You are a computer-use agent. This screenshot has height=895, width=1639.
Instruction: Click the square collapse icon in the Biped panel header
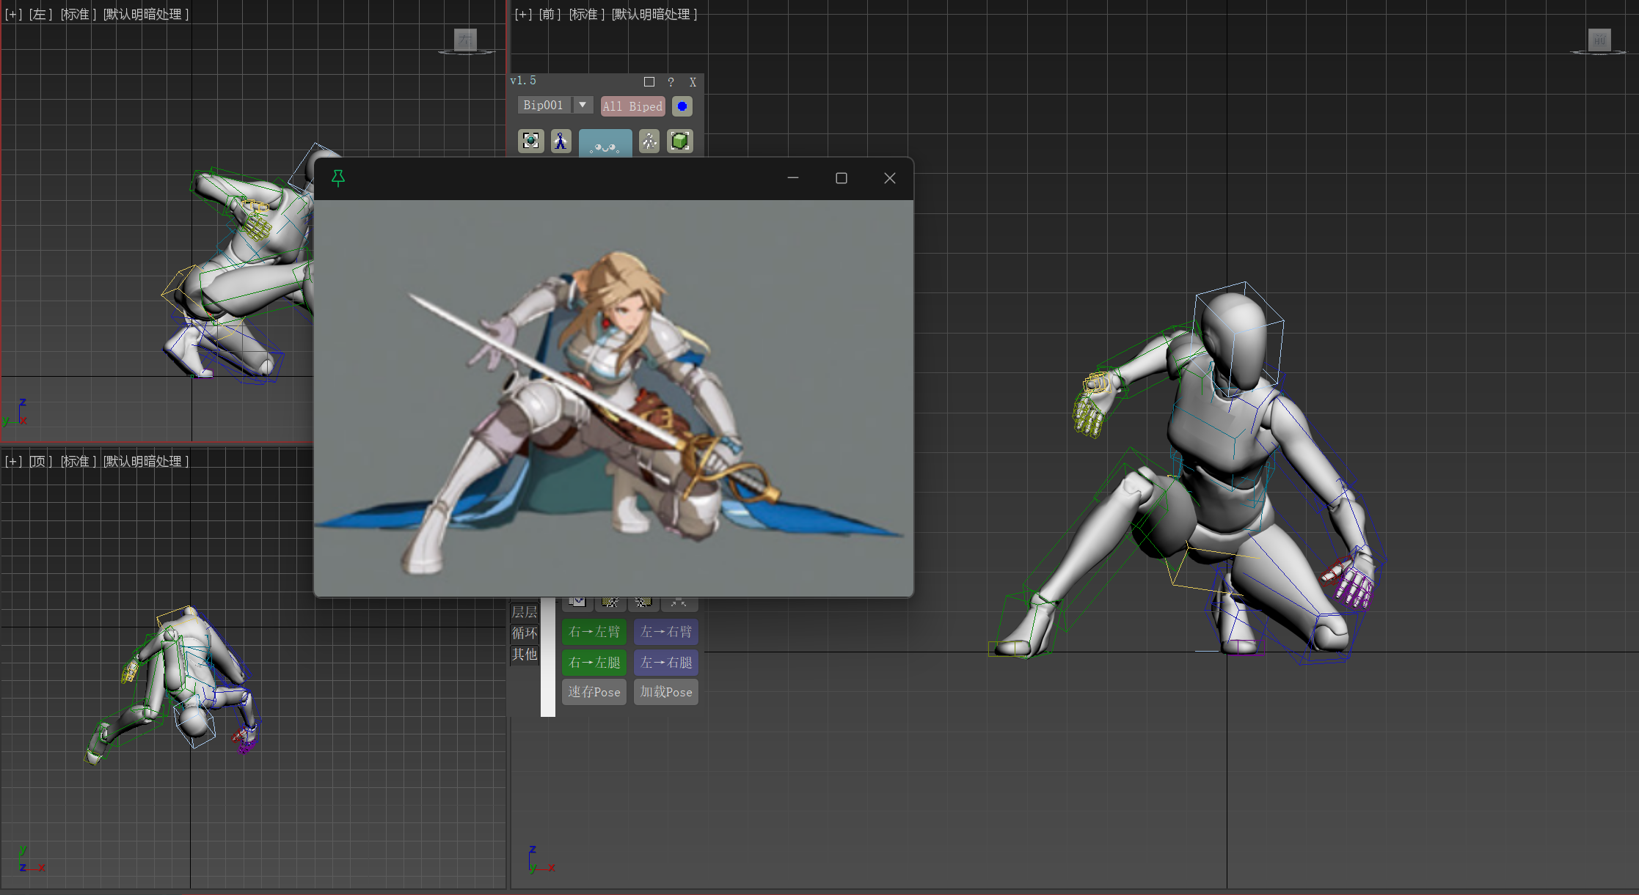point(649,81)
